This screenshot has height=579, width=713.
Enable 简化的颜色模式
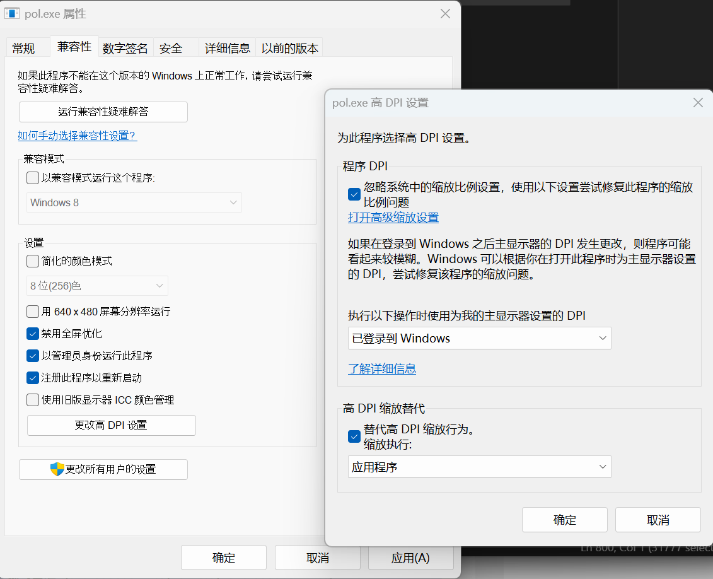coord(32,260)
